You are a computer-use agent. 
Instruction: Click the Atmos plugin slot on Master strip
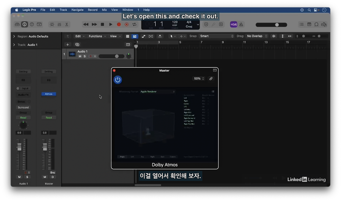(49, 94)
